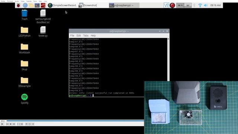Select the tester.py file icon
This screenshot has height=134, width=238.
pos(43,32)
